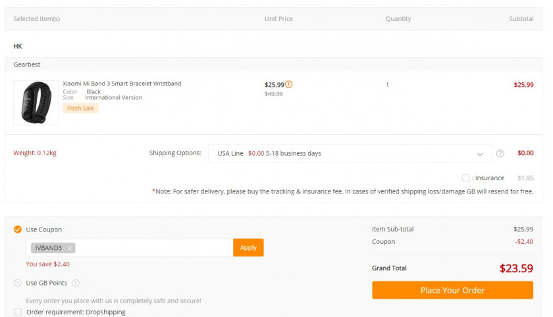Click the shipping dropdown chevron arrow
The width and height of the screenshot is (553, 317).
480,154
